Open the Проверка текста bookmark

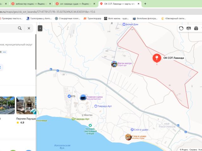pyautogui.click(x=11, y=19)
